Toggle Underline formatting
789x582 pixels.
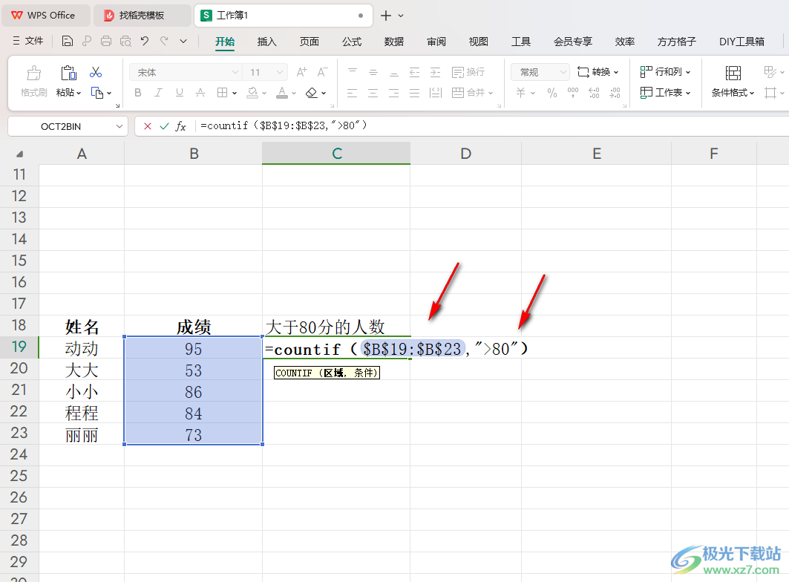(x=179, y=93)
